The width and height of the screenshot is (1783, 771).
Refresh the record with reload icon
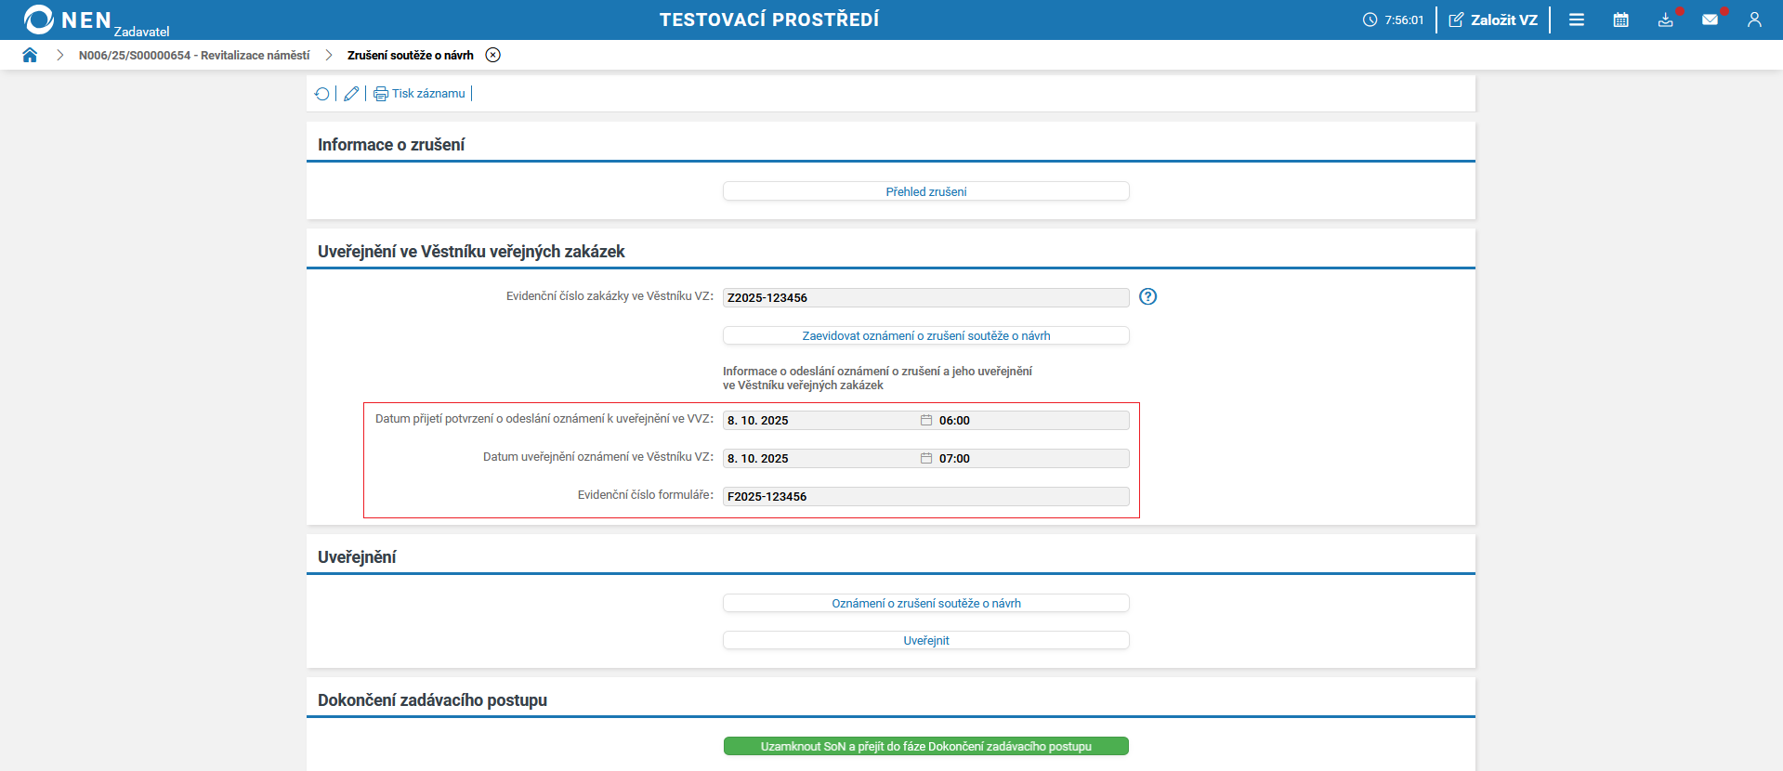(x=321, y=94)
